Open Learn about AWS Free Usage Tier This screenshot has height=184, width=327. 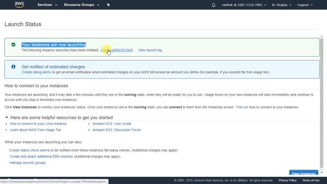tap(35, 130)
